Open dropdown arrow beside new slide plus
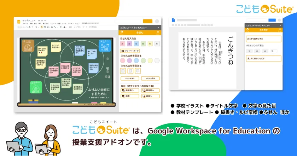Viewport: 297px width, 156px height. (x=21, y=27)
